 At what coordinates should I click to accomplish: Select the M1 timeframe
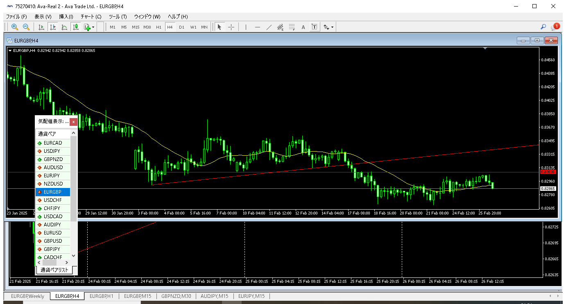tap(113, 27)
